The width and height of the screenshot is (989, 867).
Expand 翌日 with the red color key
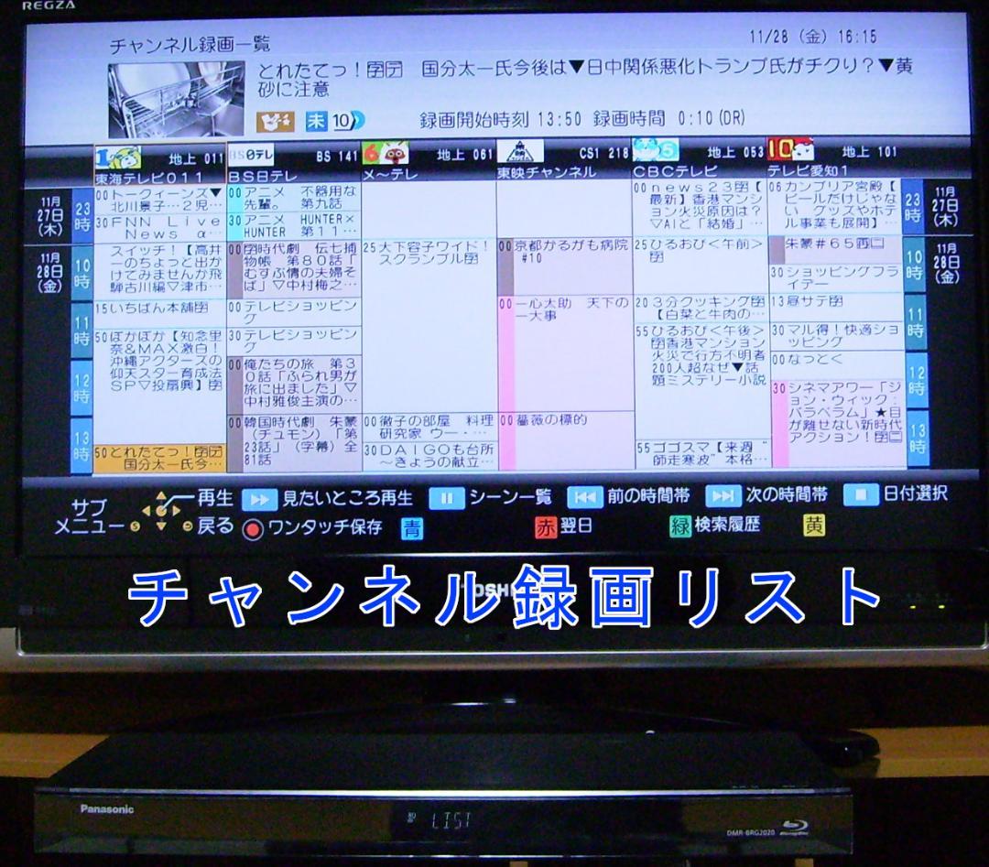pos(544,527)
